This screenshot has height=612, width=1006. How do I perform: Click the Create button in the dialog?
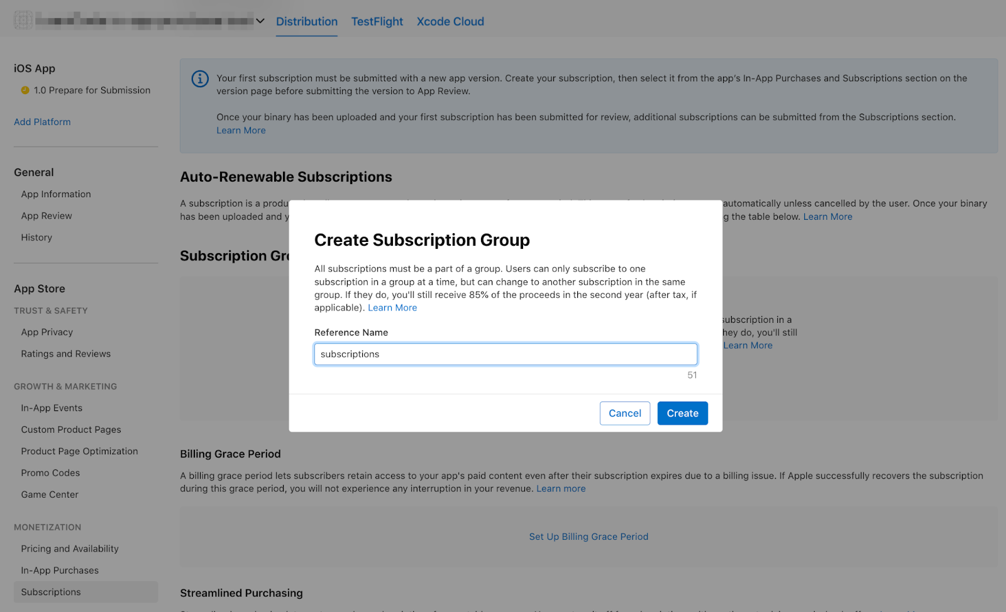pos(682,413)
